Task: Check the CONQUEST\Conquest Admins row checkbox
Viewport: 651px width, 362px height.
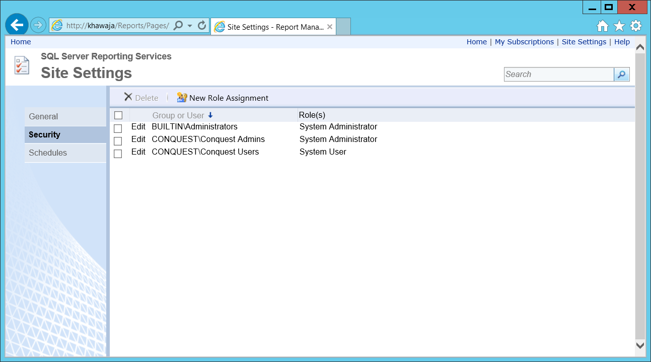Action: [118, 141]
